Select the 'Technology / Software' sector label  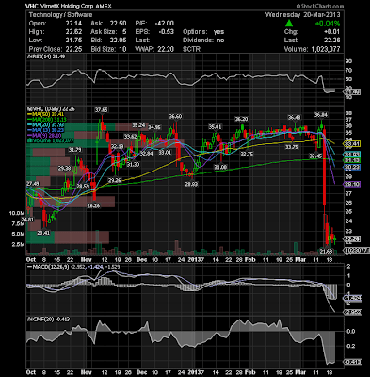tap(60, 15)
